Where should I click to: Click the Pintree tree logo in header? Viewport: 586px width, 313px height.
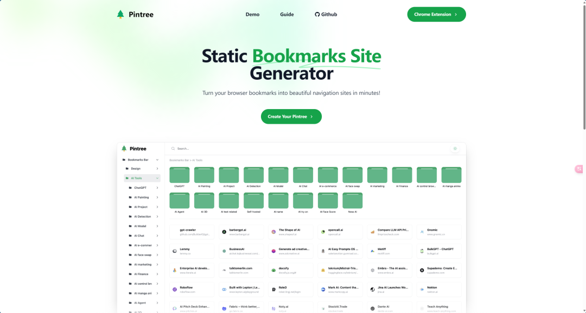(x=120, y=14)
